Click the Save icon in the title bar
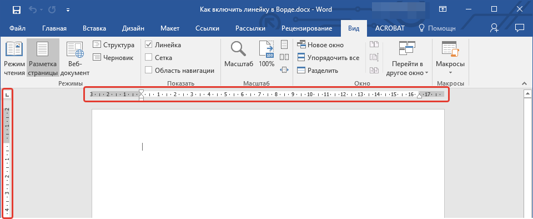Screen dimensions: 533x219 click(16, 10)
